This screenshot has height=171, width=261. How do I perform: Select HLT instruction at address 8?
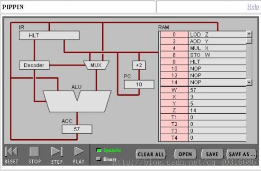click(217, 62)
